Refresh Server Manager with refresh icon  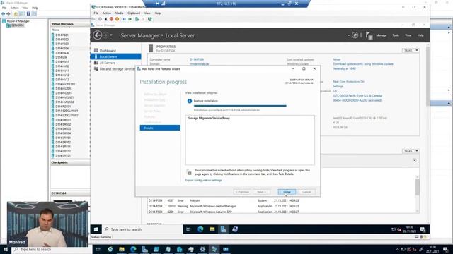pos(355,35)
